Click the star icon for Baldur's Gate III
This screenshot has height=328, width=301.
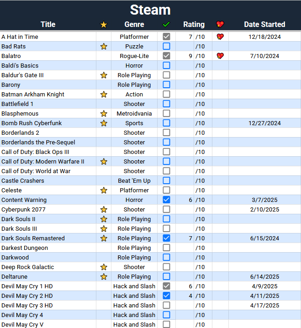point(104,75)
